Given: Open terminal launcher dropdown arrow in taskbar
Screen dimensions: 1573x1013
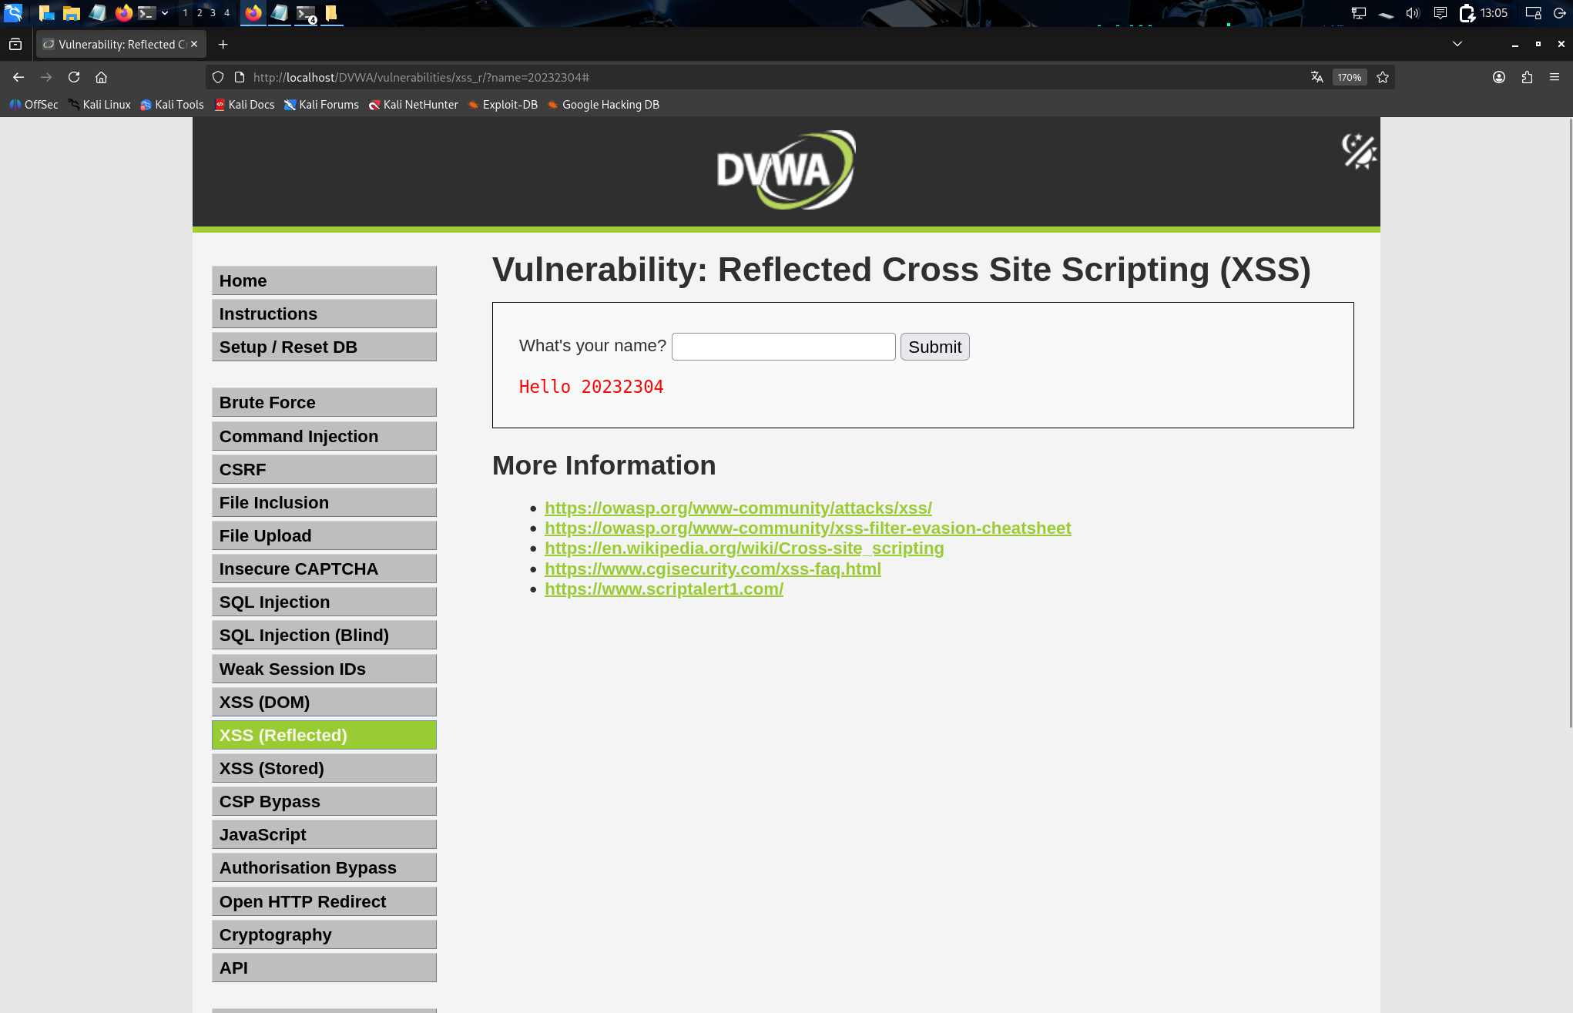Looking at the screenshot, I should point(165,12).
